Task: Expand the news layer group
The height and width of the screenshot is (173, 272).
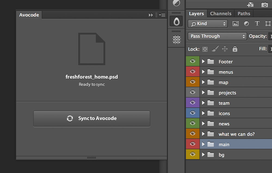Action: click(x=203, y=124)
